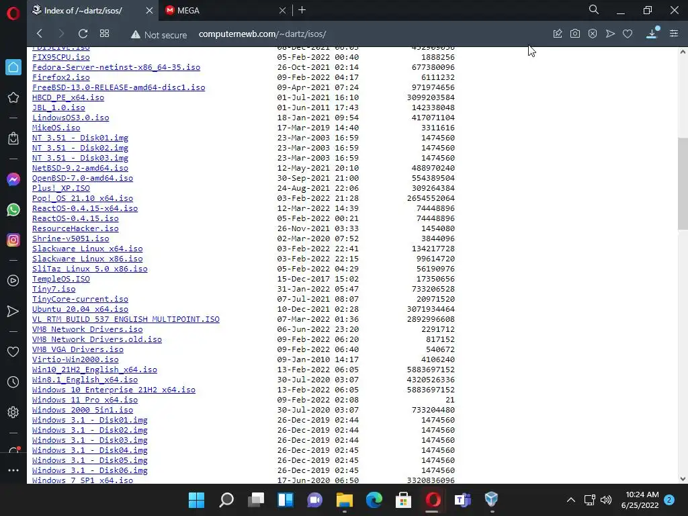This screenshot has width=688, height=516.
Task: Open History clock in sidebar
Action: click(13, 382)
